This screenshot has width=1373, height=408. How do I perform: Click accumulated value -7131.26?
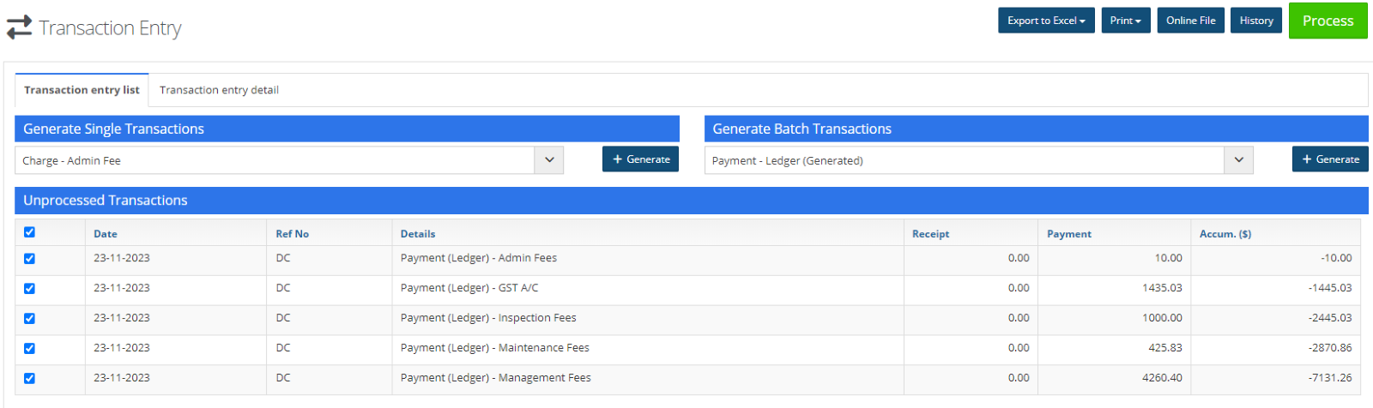point(1330,378)
